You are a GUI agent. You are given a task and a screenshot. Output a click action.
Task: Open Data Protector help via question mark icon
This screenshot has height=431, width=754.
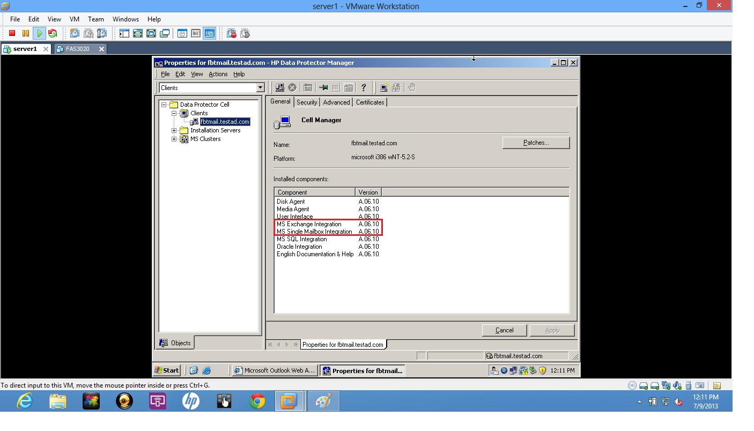pos(364,87)
